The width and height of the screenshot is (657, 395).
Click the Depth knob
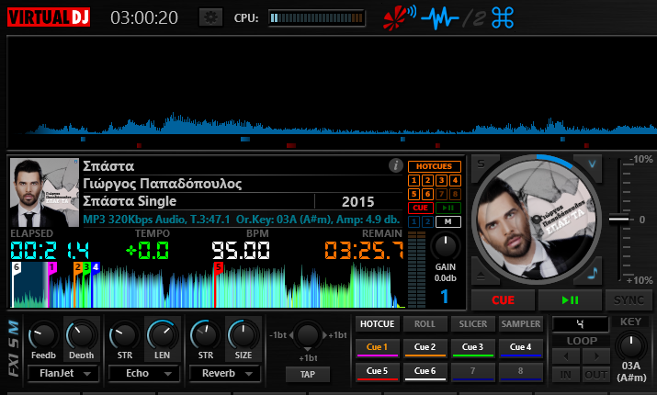tap(81, 334)
